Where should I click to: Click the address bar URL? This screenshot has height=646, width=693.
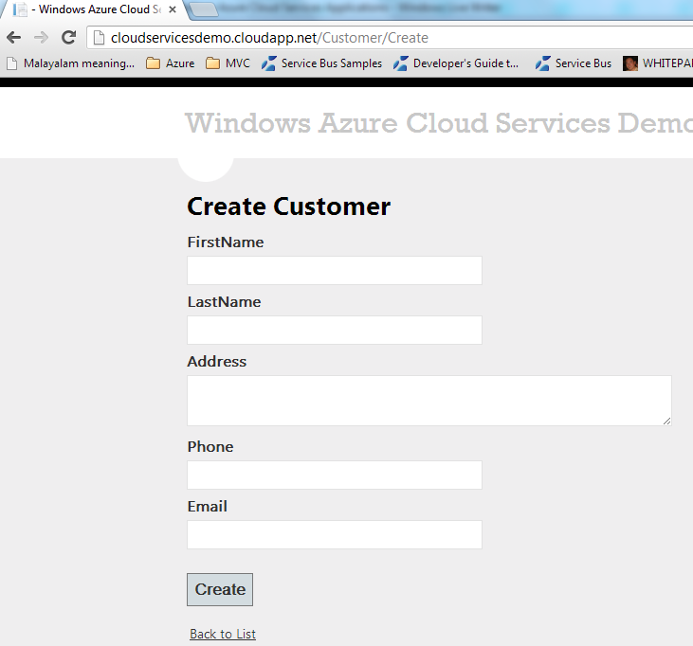[269, 38]
